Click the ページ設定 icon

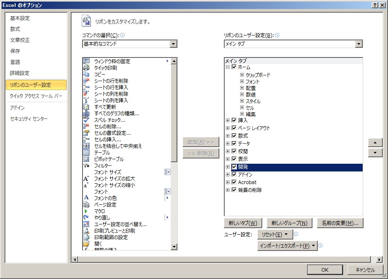click(x=86, y=204)
